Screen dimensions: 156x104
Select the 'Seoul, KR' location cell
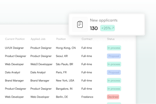tap(62, 56)
